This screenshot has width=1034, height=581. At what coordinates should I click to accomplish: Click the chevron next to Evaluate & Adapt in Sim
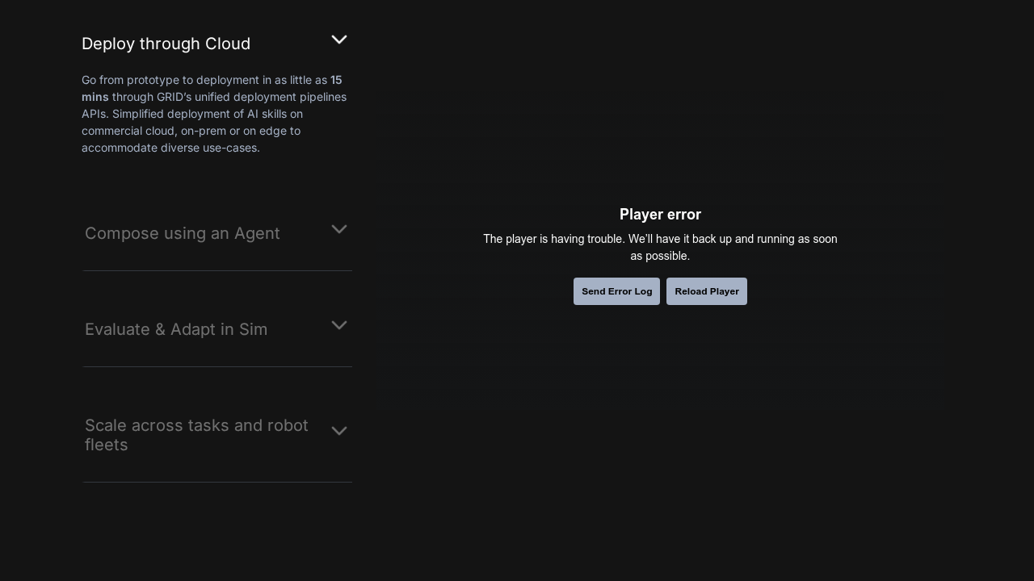pyautogui.click(x=339, y=325)
